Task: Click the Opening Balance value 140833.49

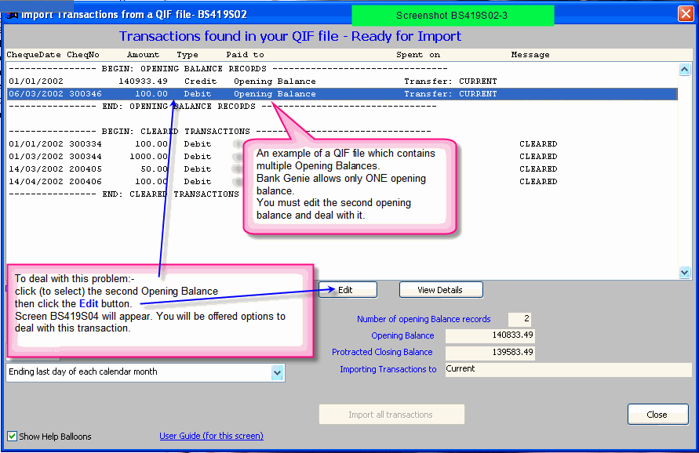Action: [490, 335]
